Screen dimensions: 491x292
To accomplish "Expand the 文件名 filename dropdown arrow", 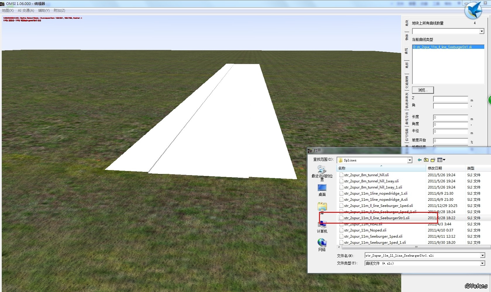I will pyautogui.click(x=483, y=256).
